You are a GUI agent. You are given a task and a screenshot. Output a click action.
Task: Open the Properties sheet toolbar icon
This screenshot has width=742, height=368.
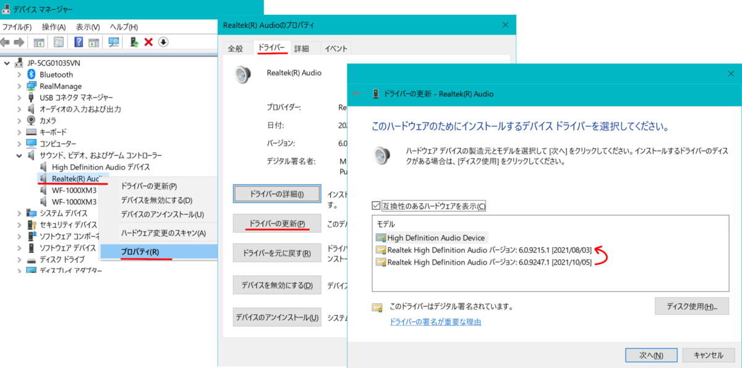pyautogui.click(x=59, y=42)
